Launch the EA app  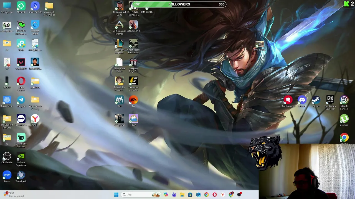pos(133,101)
